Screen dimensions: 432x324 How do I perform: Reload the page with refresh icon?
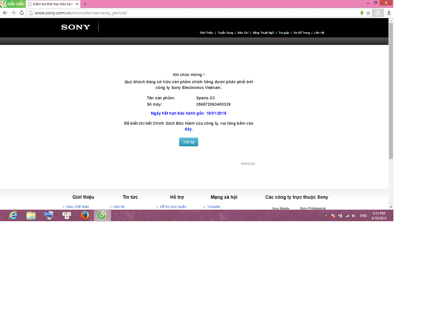point(22,13)
